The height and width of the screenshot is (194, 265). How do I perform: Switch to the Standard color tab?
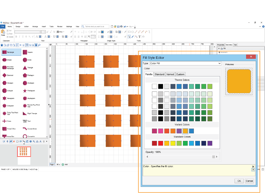(x=159, y=74)
